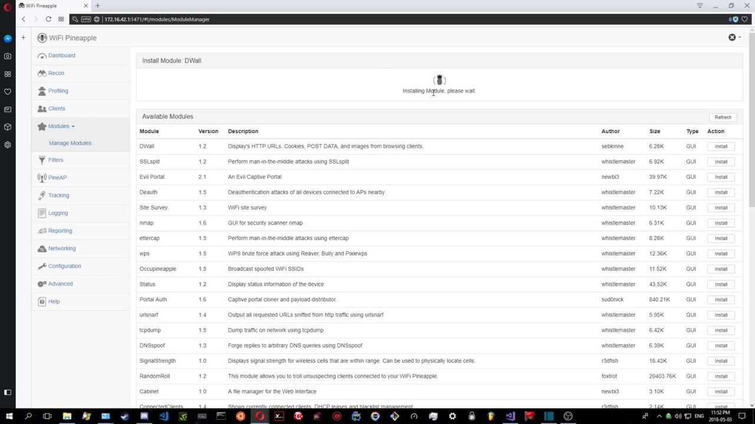Open Opera ad blocker shield badge
755x424 pixels.
[734, 19]
